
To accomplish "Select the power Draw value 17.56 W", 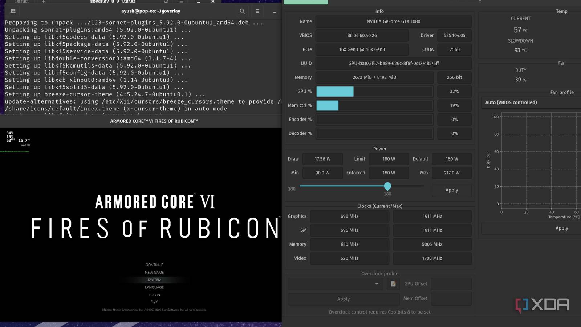I will pos(322,159).
